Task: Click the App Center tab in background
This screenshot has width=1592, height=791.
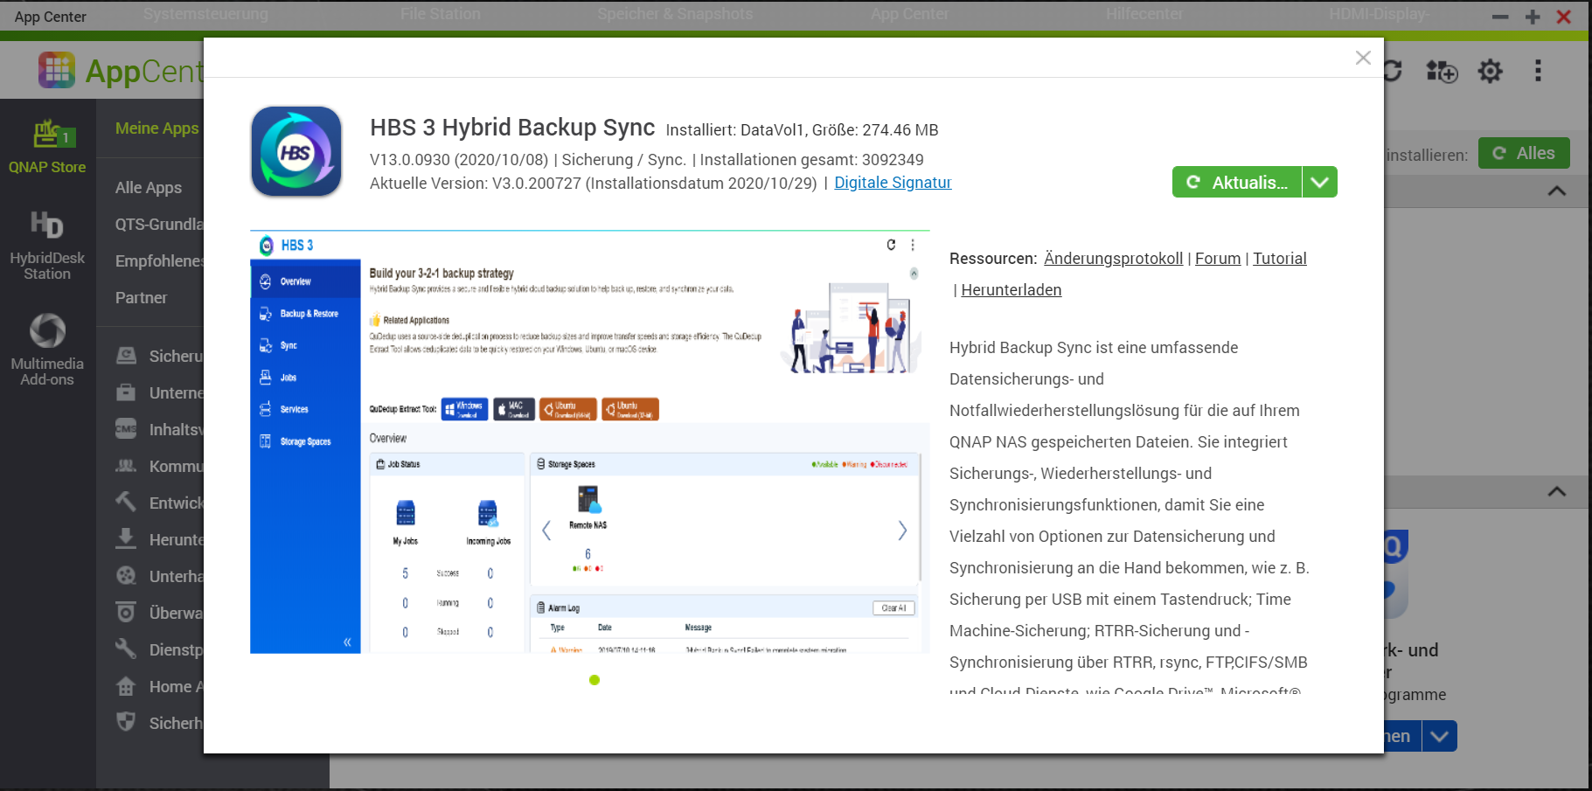Action: coord(909,14)
